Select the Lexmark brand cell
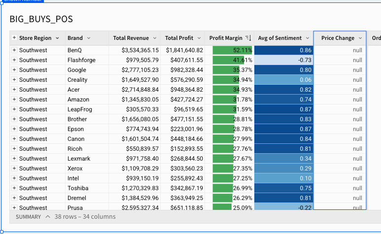 coord(87,159)
